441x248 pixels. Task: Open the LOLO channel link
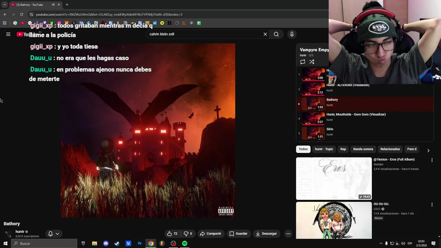coord(377,209)
